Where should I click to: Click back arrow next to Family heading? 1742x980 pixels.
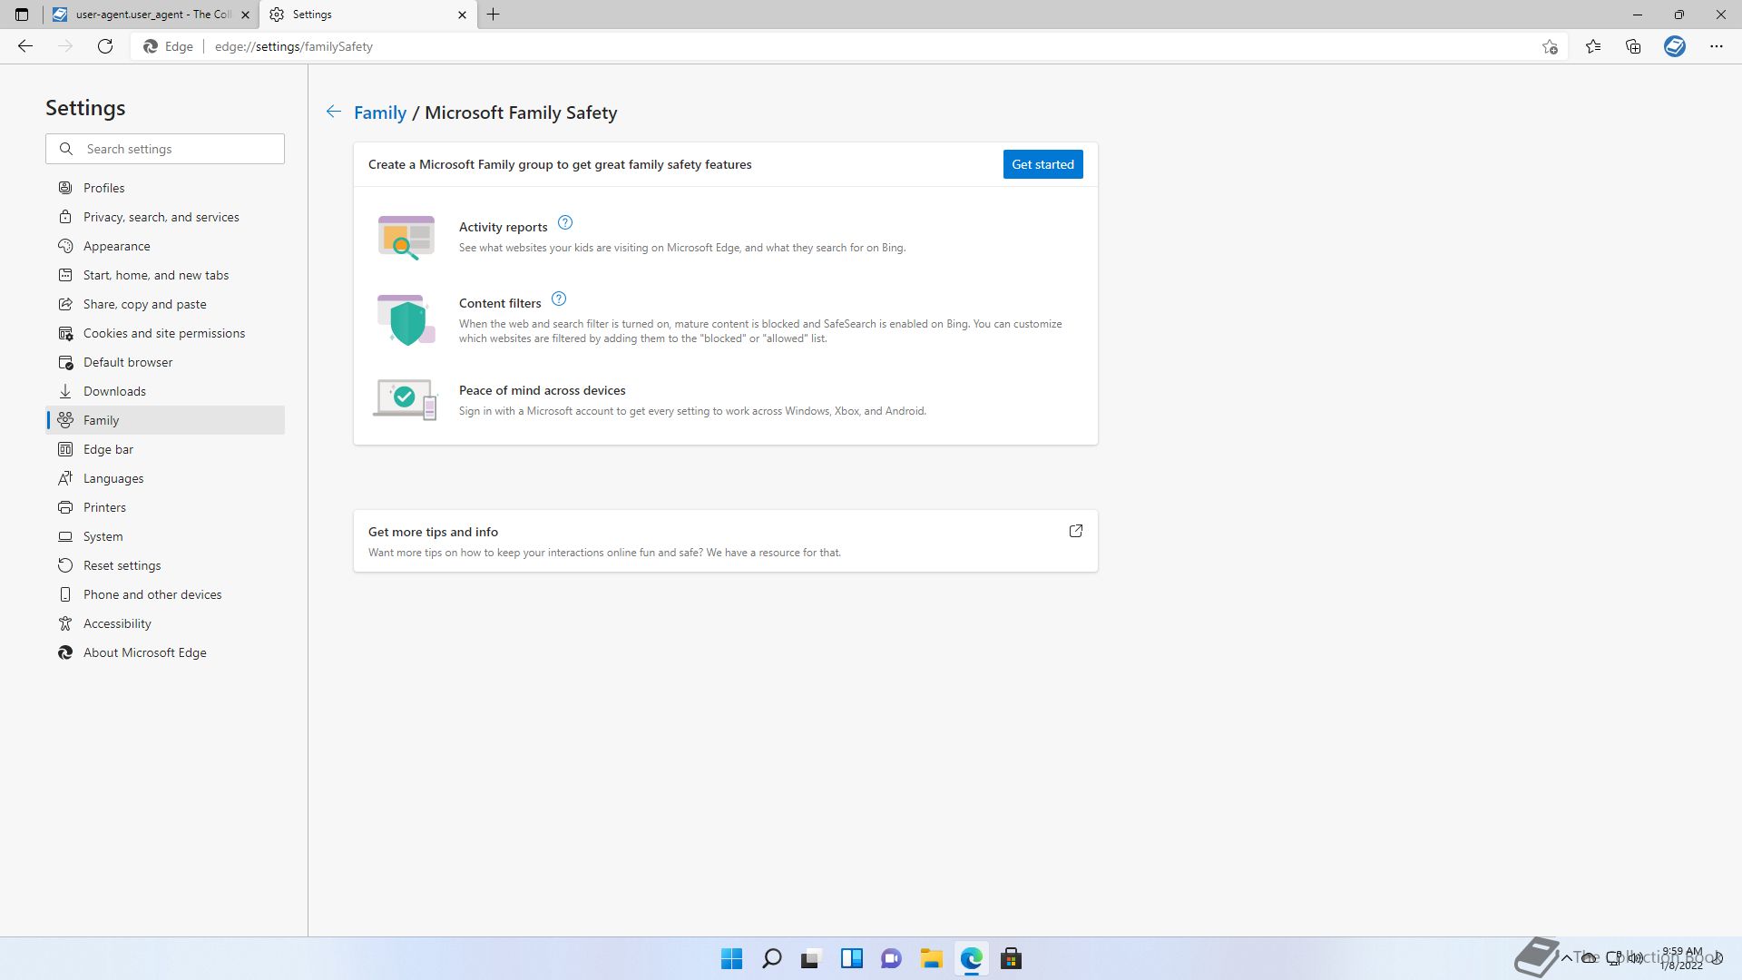(334, 112)
